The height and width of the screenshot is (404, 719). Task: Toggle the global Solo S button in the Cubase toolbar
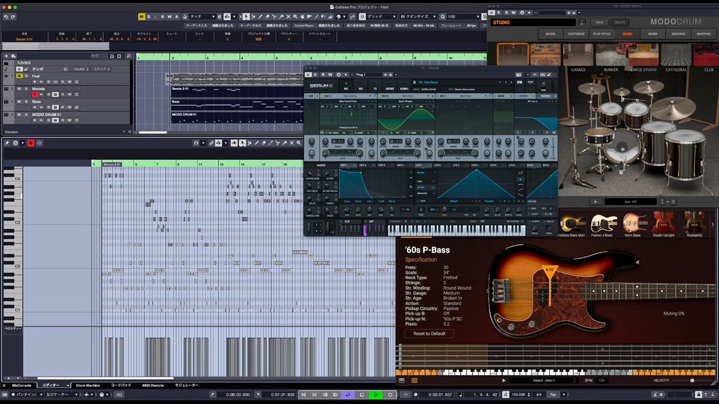click(149, 17)
